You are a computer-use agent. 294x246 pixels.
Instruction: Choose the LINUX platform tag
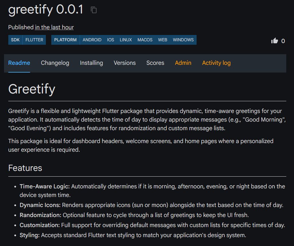126,40
